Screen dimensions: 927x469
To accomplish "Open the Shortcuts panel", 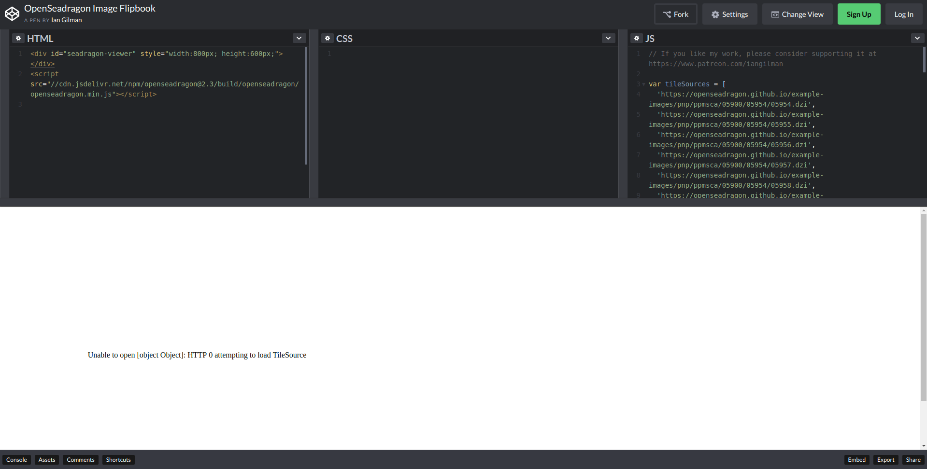I will 118,459.
